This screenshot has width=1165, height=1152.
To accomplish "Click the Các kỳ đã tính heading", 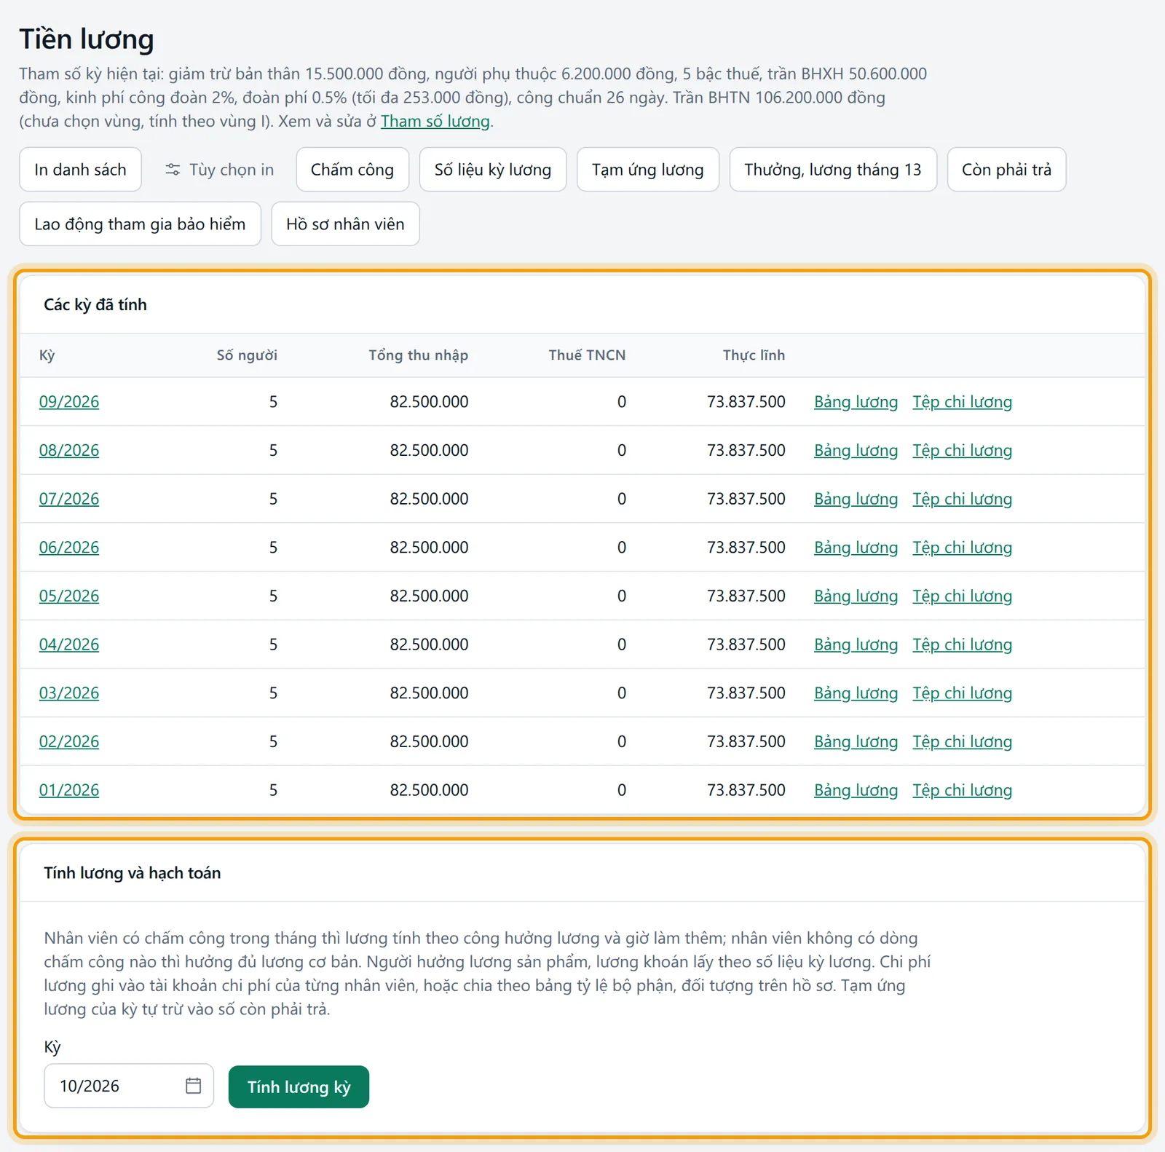I will [x=95, y=304].
